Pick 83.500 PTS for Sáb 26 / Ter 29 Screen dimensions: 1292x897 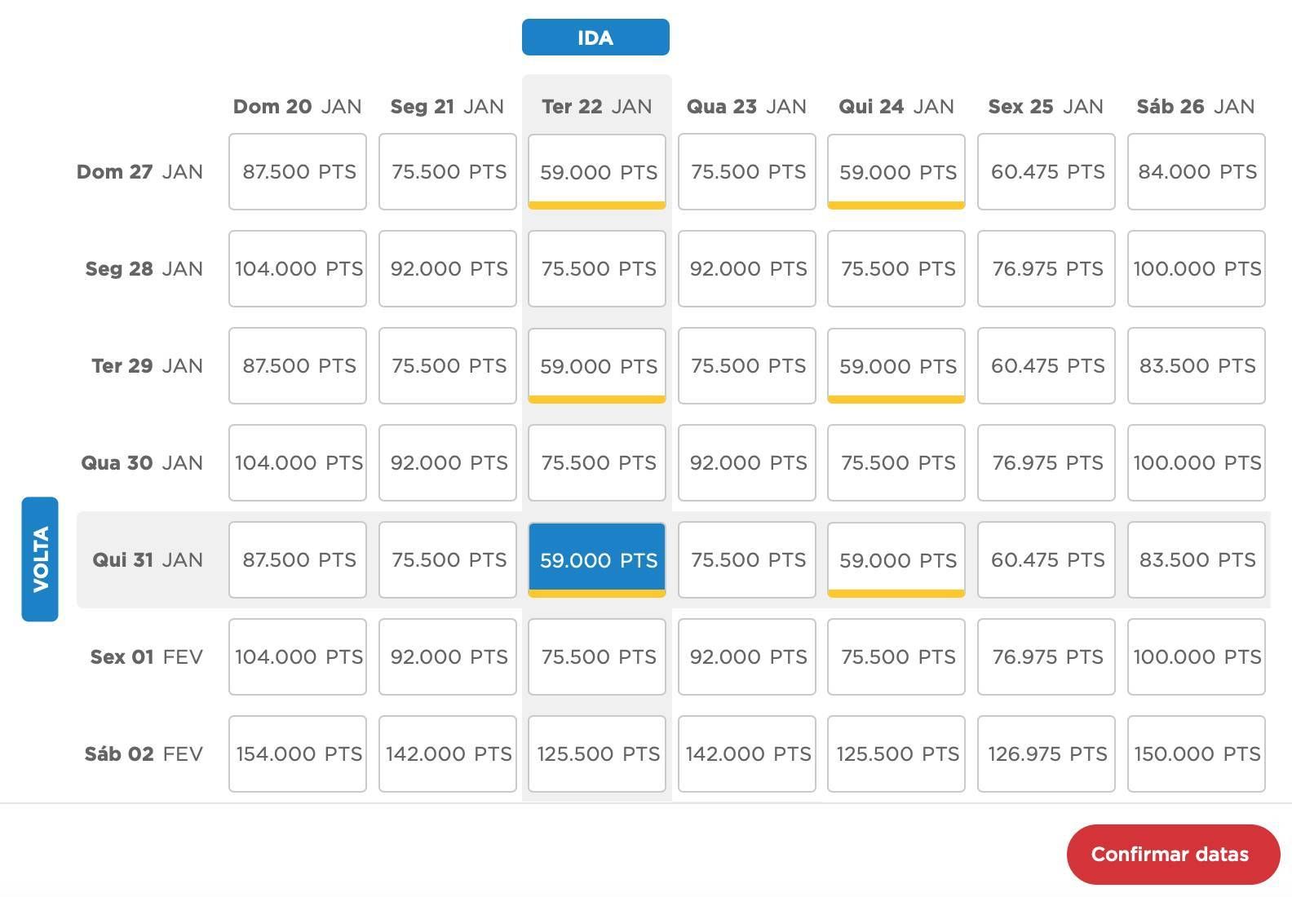tap(1197, 366)
